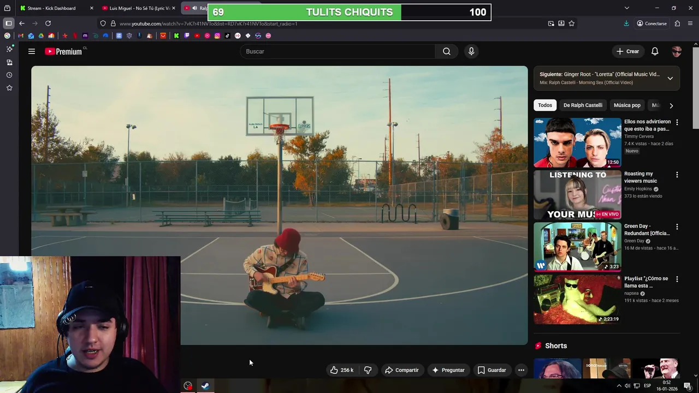
Task: Open options for napsea playlist video
Action: (x=677, y=279)
